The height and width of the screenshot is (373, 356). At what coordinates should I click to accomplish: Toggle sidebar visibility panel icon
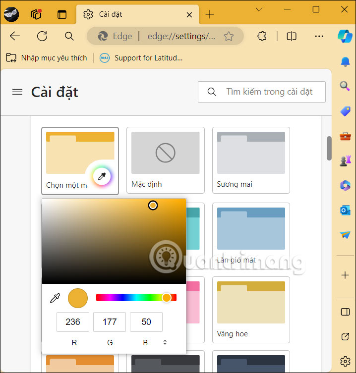click(345, 312)
